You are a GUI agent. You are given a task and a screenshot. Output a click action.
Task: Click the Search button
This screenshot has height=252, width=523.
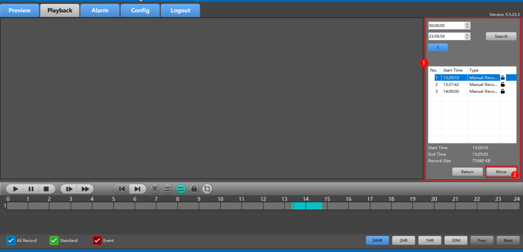coord(501,36)
